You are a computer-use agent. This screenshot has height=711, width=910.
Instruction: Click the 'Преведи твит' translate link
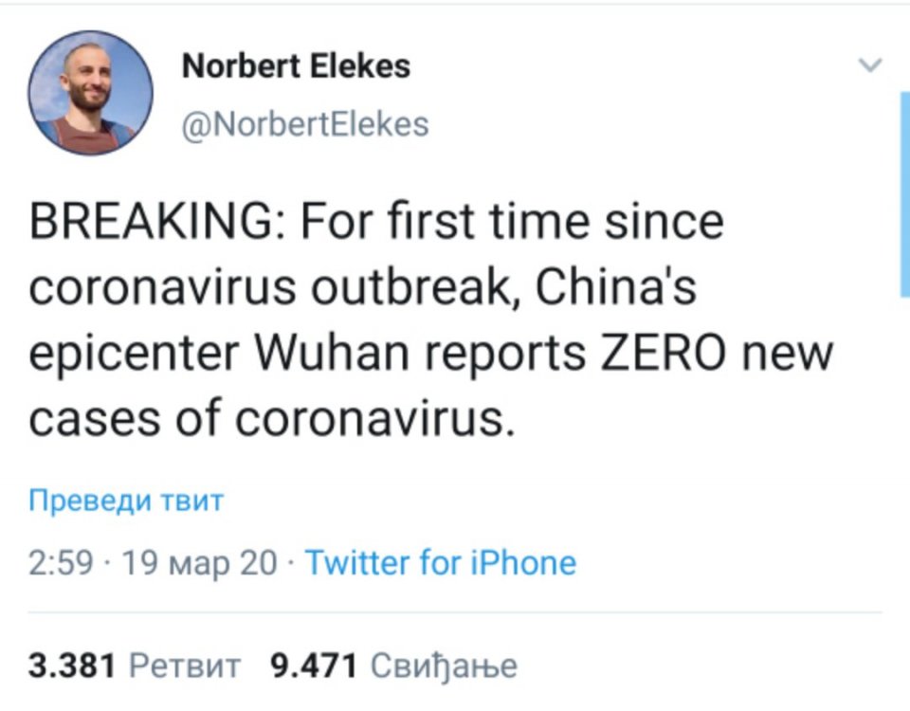[126, 501]
